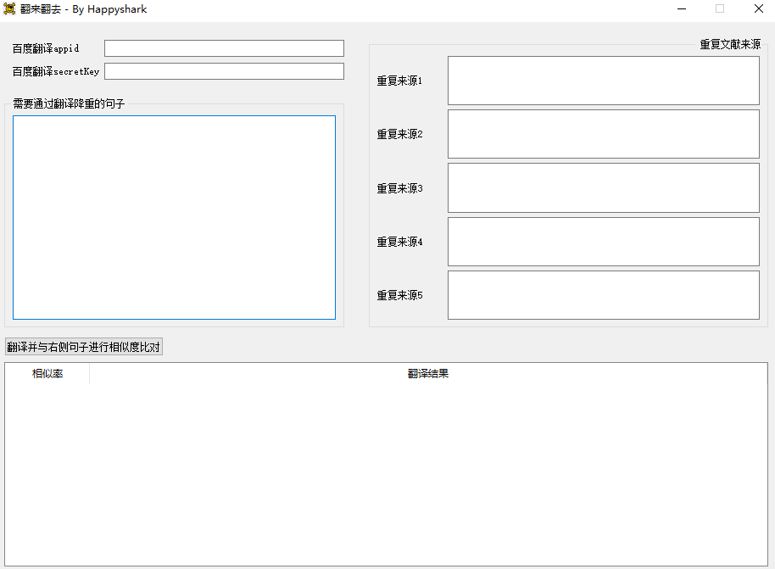
Task: Select the large sentence input text area
Action: click(174, 217)
